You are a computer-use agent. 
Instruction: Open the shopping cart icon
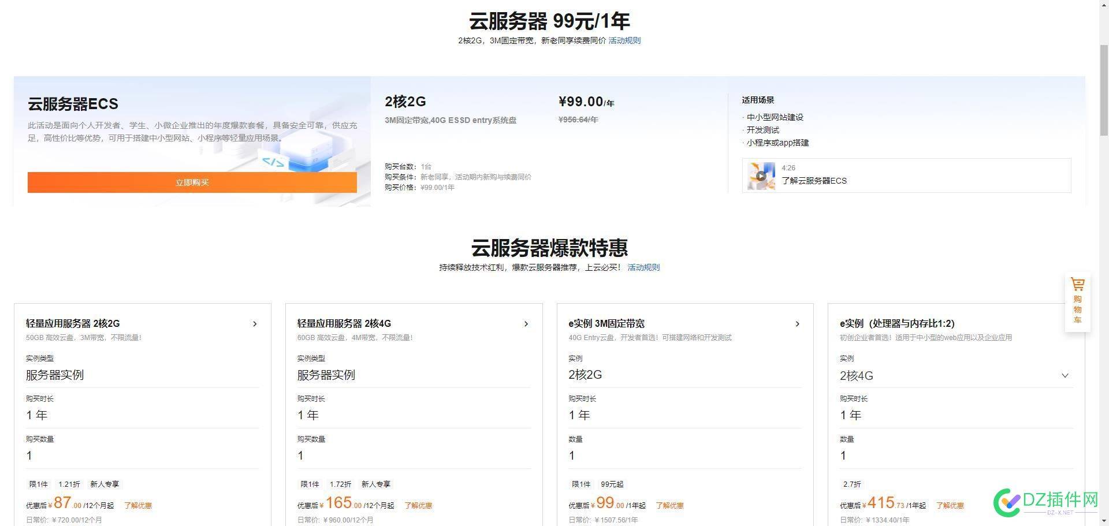(1077, 285)
